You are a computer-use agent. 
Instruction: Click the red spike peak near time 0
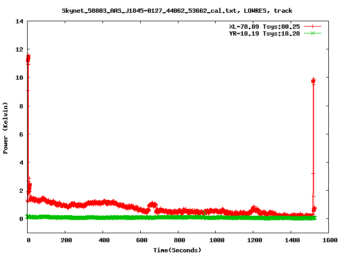click(x=28, y=58)
